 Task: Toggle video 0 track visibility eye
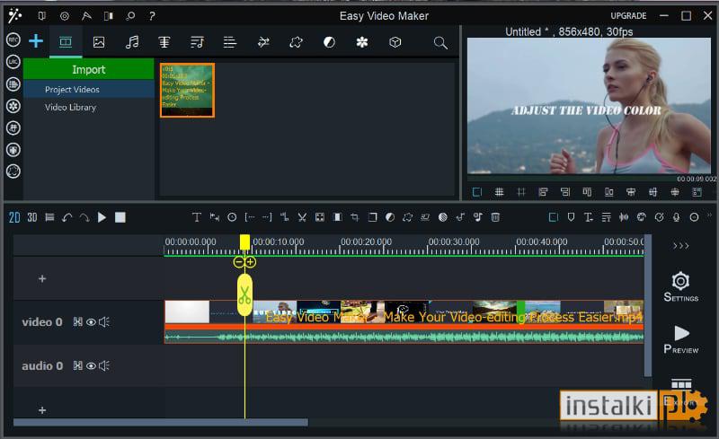pyautogui.click(x=91, y=322)
